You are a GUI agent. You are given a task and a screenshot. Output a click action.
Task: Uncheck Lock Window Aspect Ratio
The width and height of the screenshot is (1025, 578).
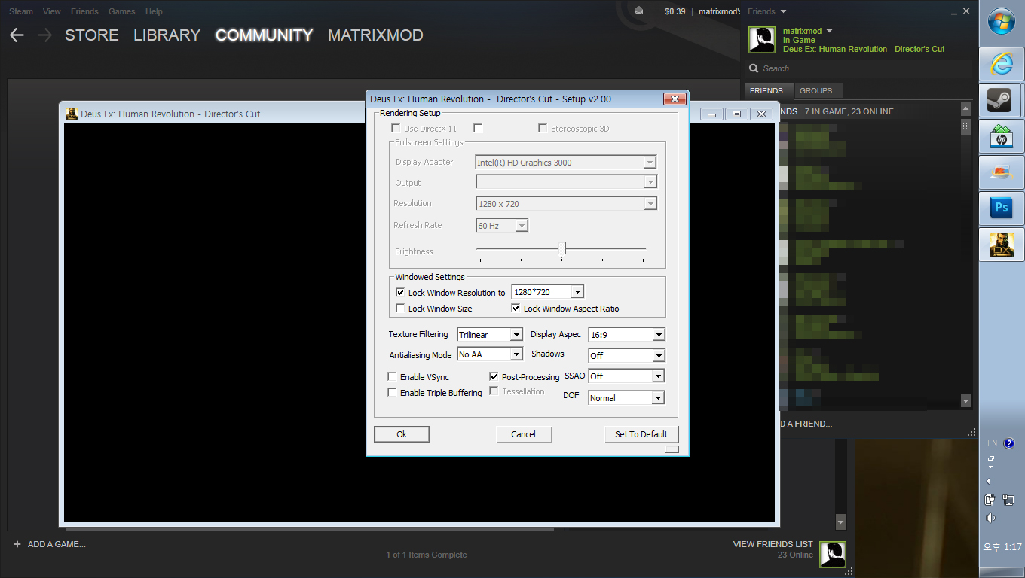pyautogui.click(x=516, y=308)
